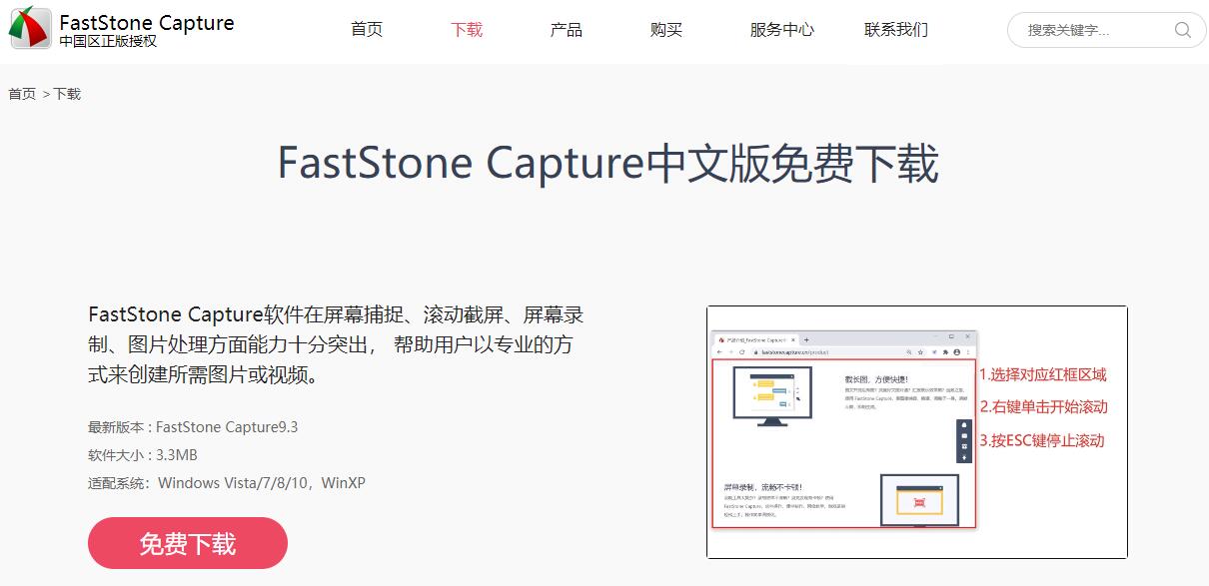This screenshot has width=1209, height=586.
Task: Click the 首页 breadcrumb link
Action: 22,94
